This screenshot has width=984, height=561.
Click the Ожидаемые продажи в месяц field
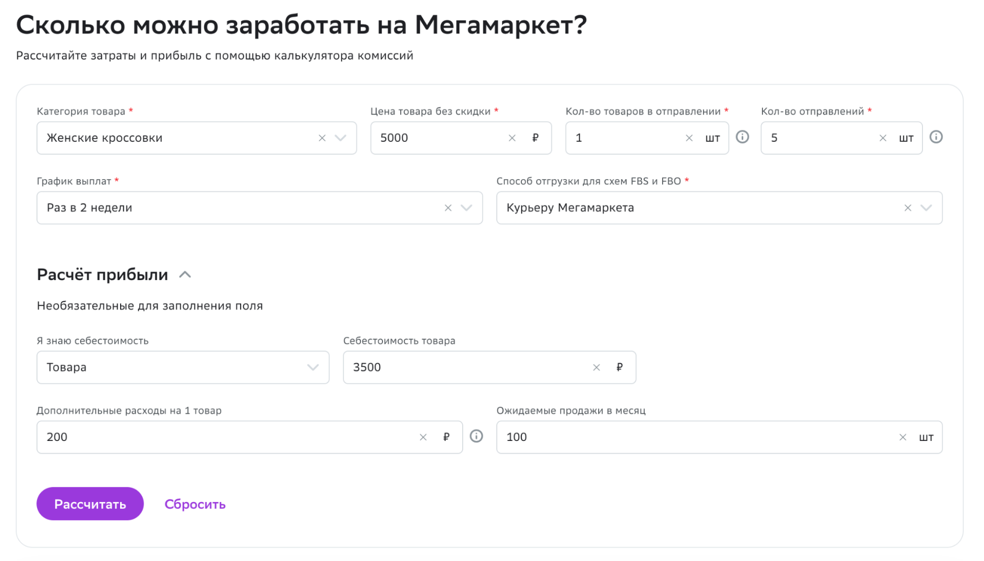point(719,437)
